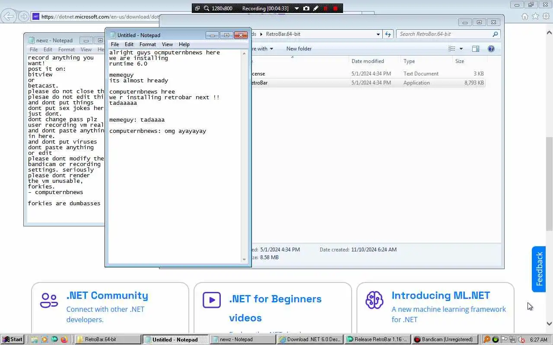Click the Untitled Notepad scrollbar down arrow
The height and width of the screenshot is (345, 553).
(x=244, y=259)
